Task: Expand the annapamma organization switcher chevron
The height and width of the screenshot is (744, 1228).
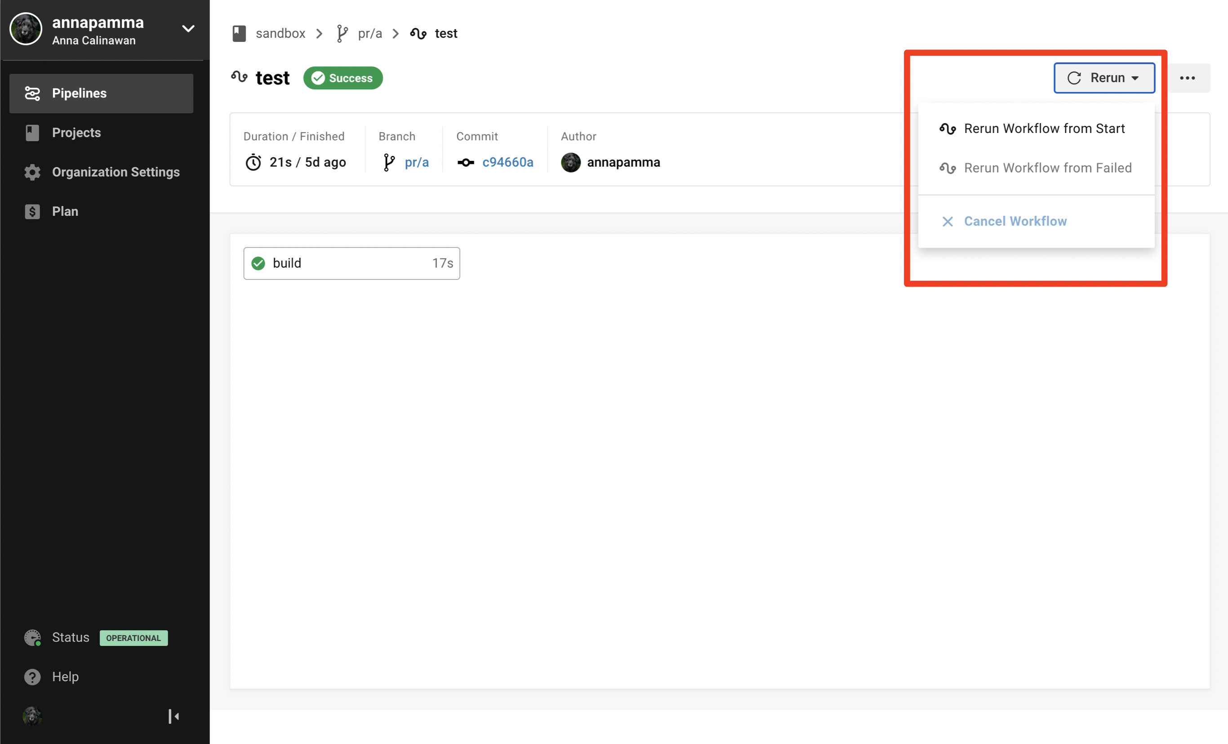Action: (x=188, y=29)
